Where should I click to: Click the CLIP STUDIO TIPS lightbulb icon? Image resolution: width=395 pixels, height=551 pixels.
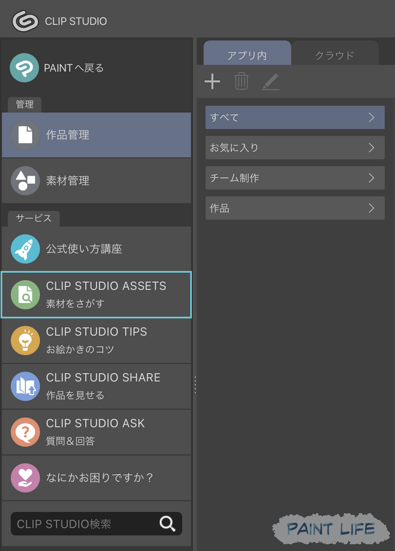pos(24,340)
